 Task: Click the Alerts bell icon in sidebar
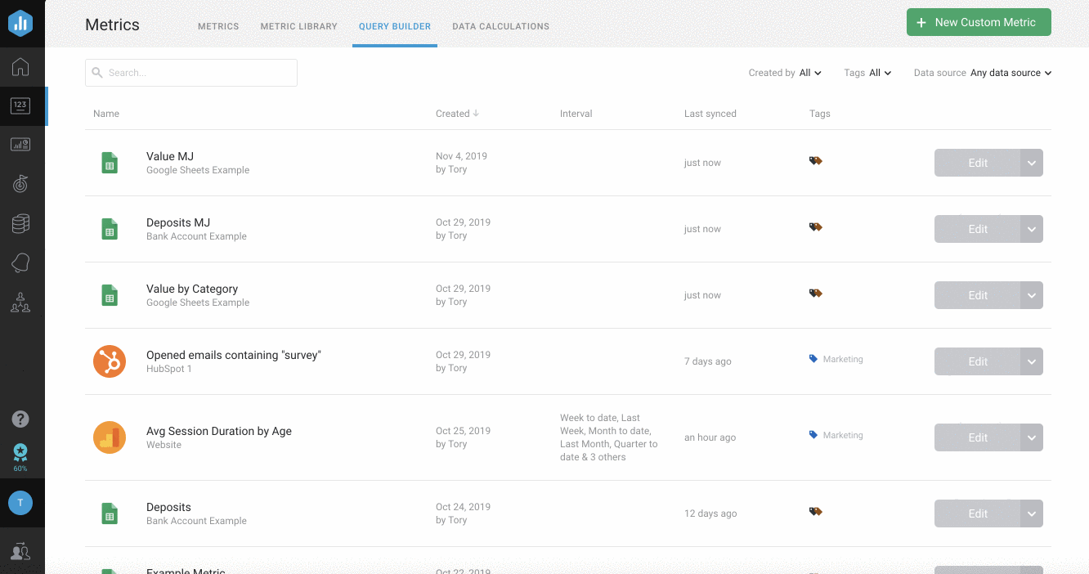[x=20, y=262]
